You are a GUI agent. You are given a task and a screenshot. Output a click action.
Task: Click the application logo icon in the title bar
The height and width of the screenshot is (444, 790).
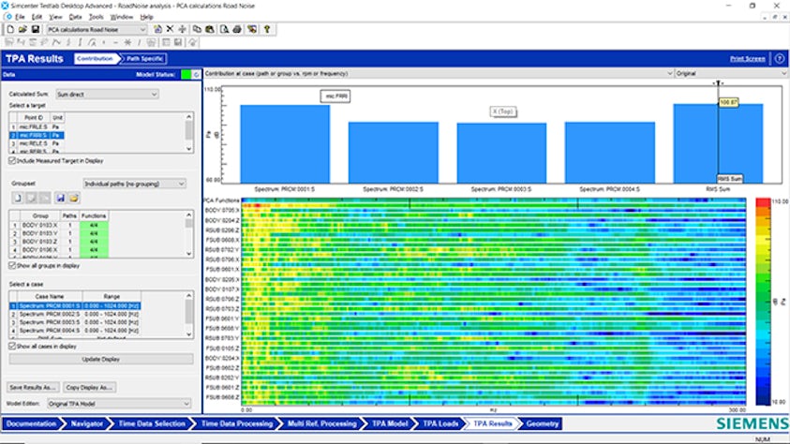click(x=5, y=6)
